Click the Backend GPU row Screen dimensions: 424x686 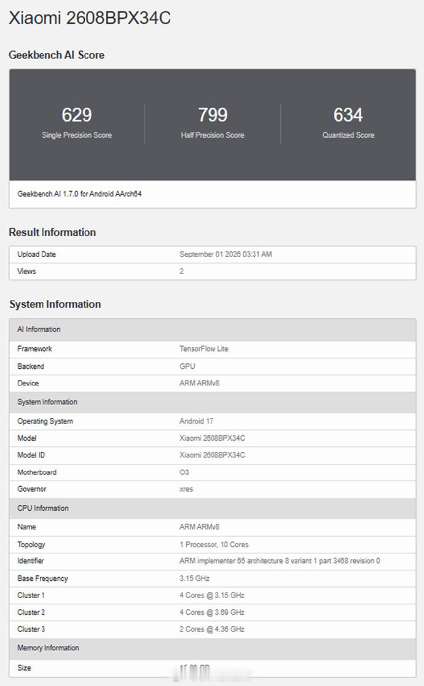click(x=213, y=366)
